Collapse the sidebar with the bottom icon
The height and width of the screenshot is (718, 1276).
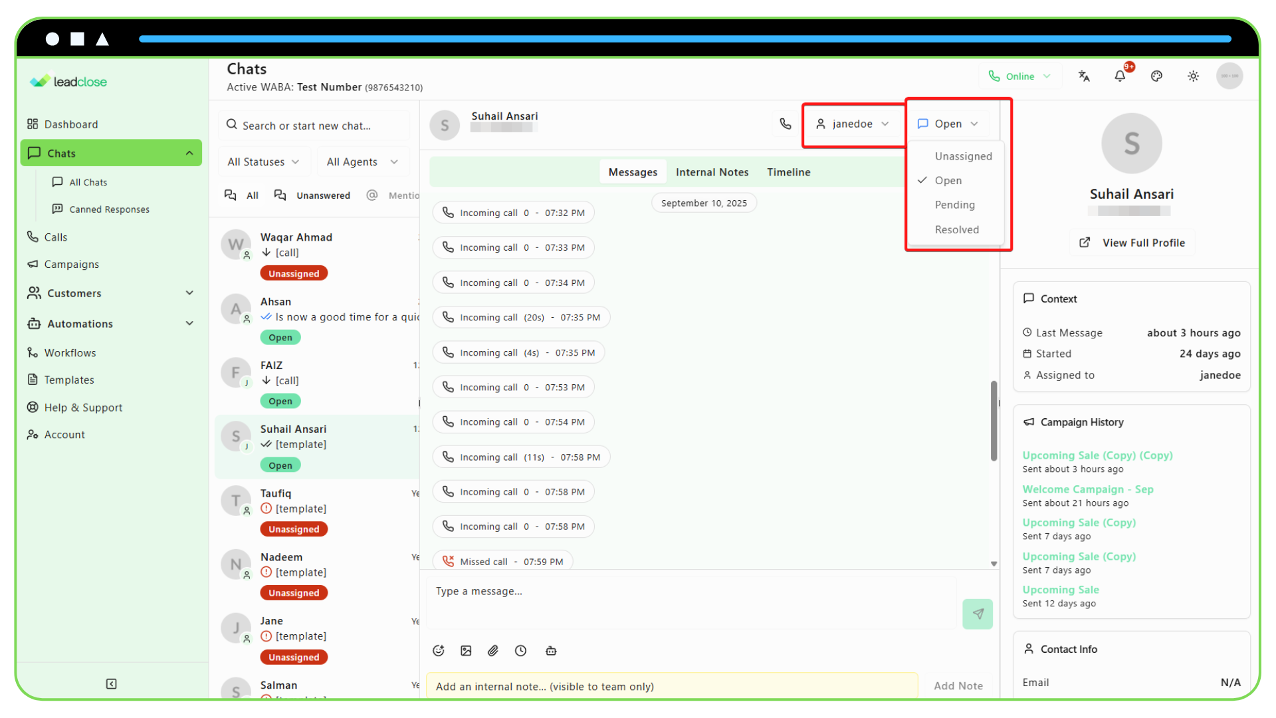pyautogui.click(x=111, y=683)
